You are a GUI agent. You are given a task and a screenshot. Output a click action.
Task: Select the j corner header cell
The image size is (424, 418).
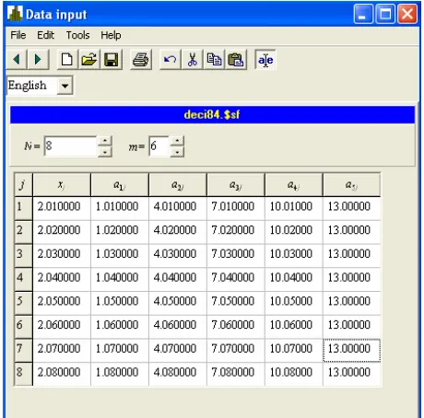23,185
